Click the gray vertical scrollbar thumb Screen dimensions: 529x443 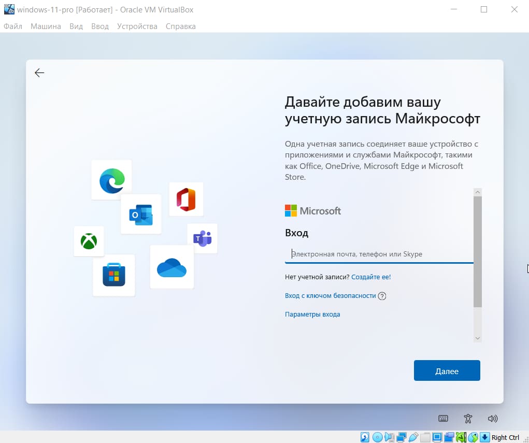tap(477, 252)
